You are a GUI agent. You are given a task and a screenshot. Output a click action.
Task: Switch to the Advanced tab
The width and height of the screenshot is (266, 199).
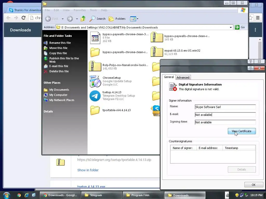click(x=183, y=77)
